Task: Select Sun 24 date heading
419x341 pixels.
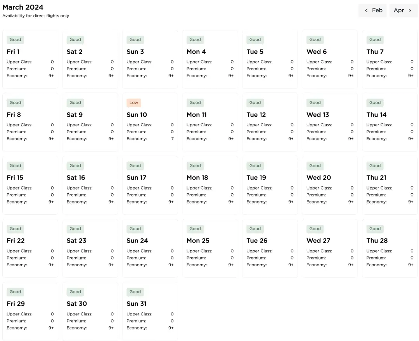Action: point(137,241)
